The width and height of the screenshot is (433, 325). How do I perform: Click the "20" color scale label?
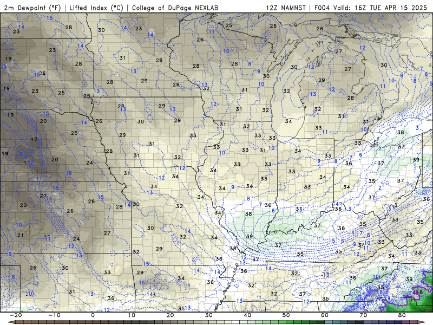[170, 315]
